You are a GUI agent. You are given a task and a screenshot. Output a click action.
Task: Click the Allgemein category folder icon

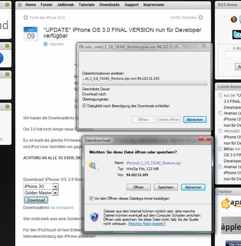(x=45, y=44)
